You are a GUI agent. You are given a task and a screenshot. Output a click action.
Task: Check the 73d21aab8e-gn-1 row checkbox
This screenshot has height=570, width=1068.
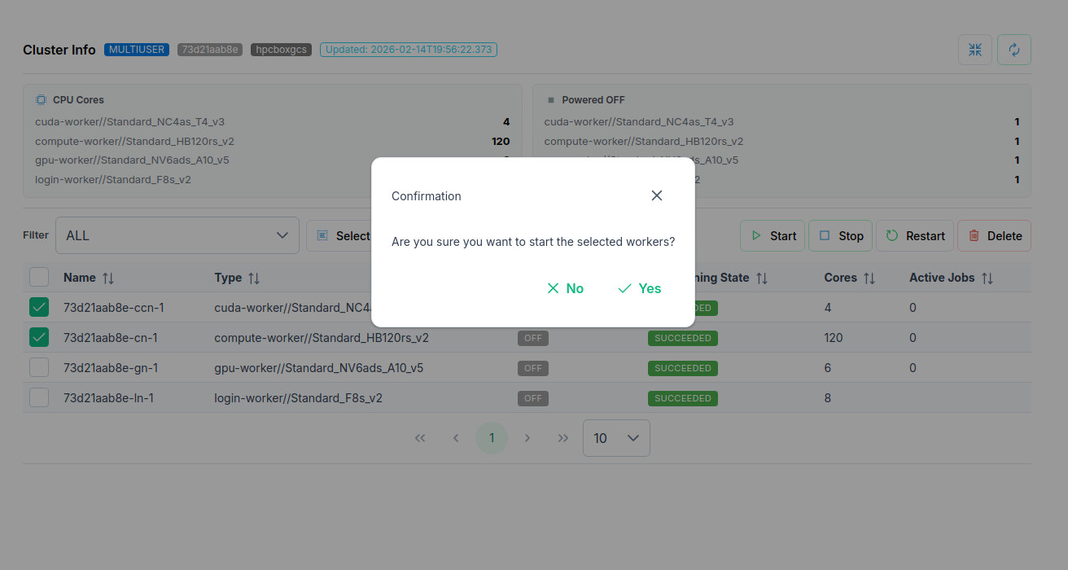coord(39,367)
